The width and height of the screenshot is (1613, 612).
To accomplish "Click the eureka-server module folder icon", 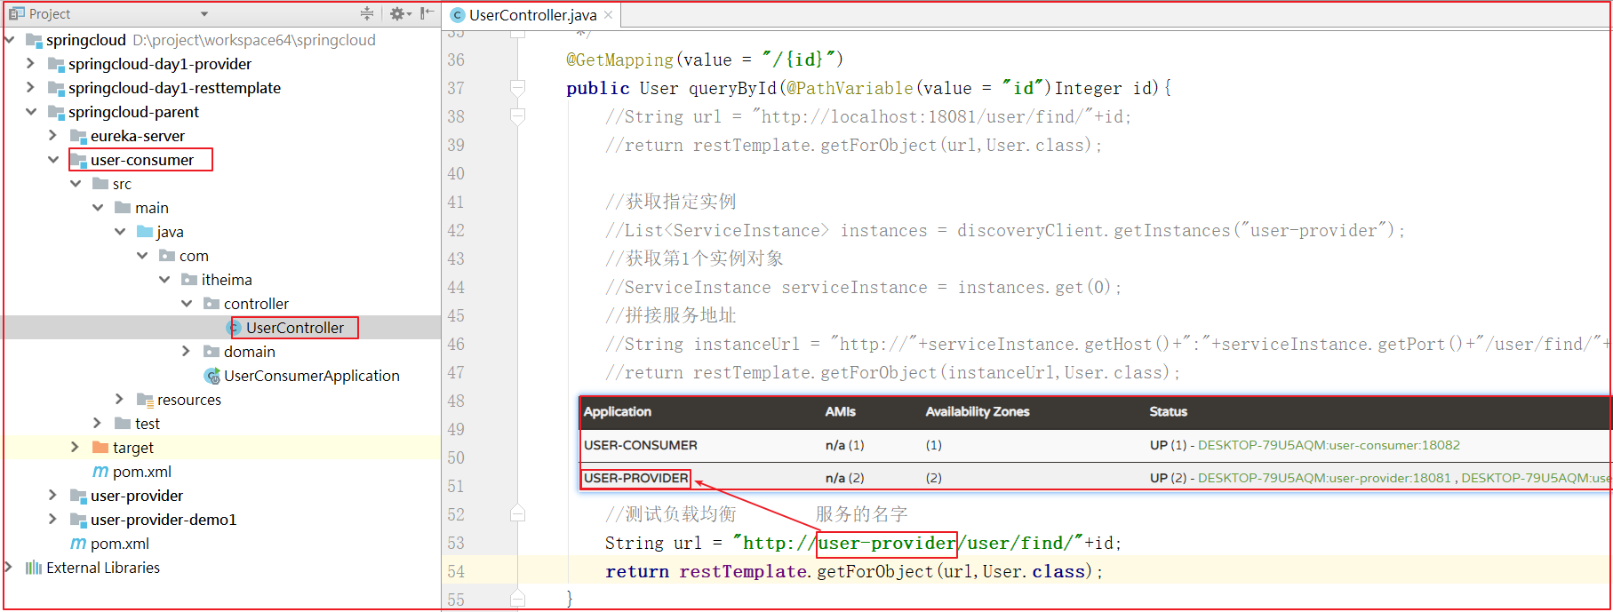I will (x=78, y=136).
